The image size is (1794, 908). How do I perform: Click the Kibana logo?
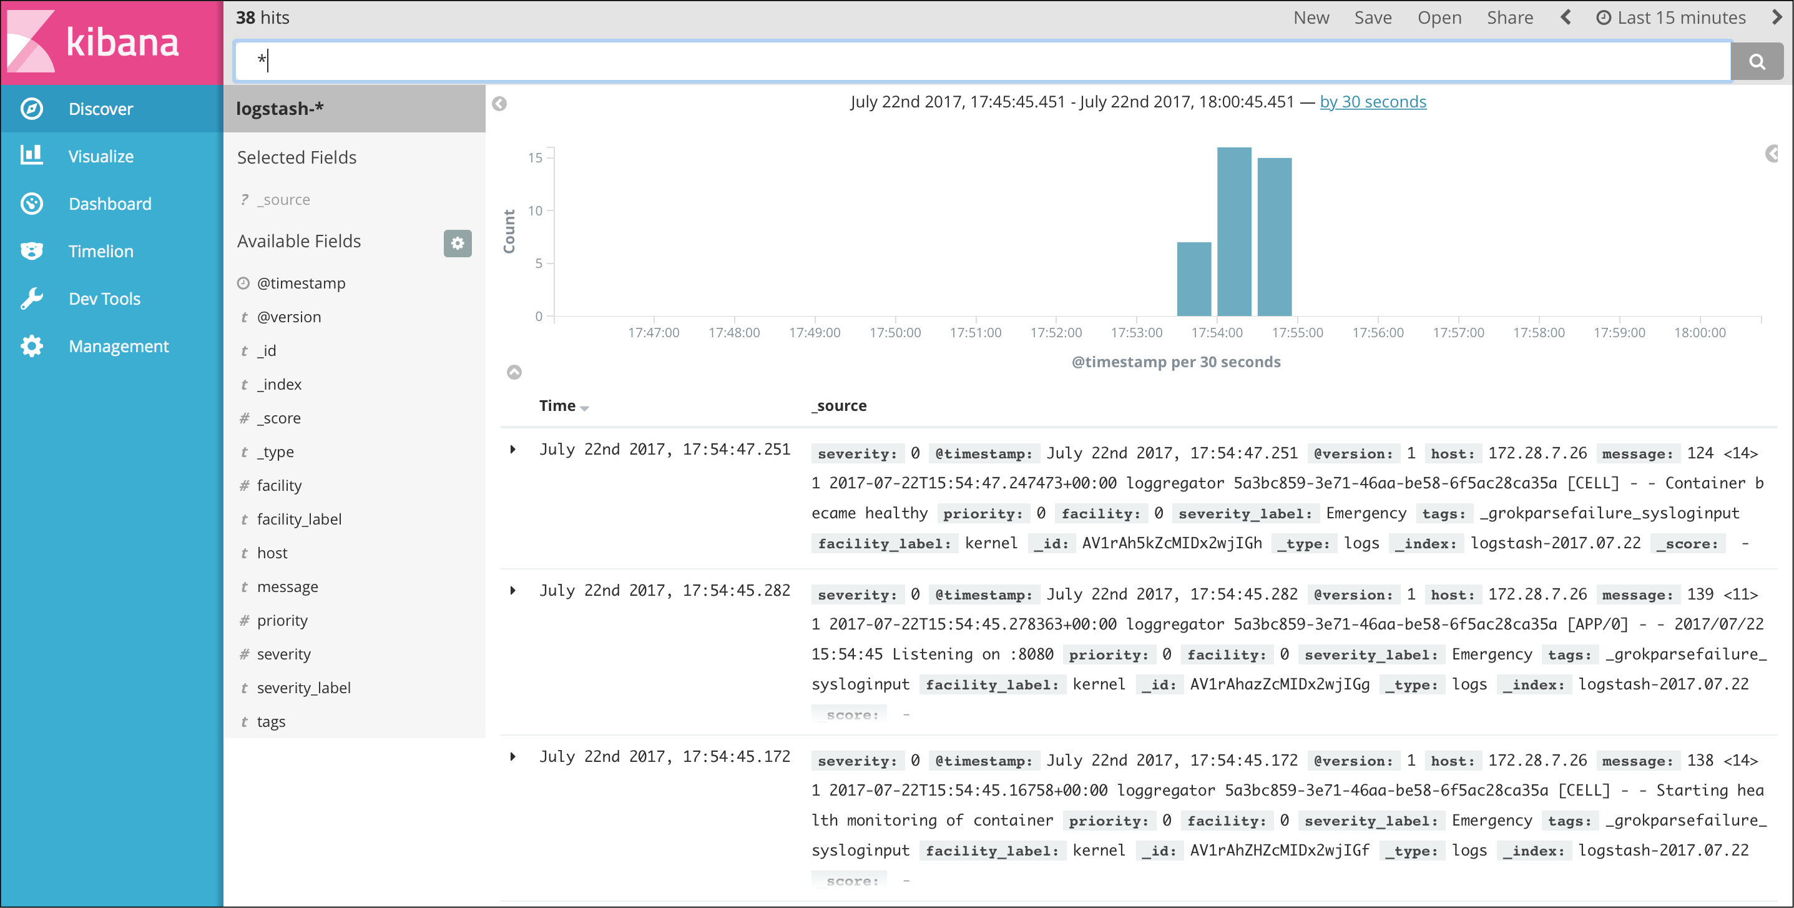pos(112,42)
